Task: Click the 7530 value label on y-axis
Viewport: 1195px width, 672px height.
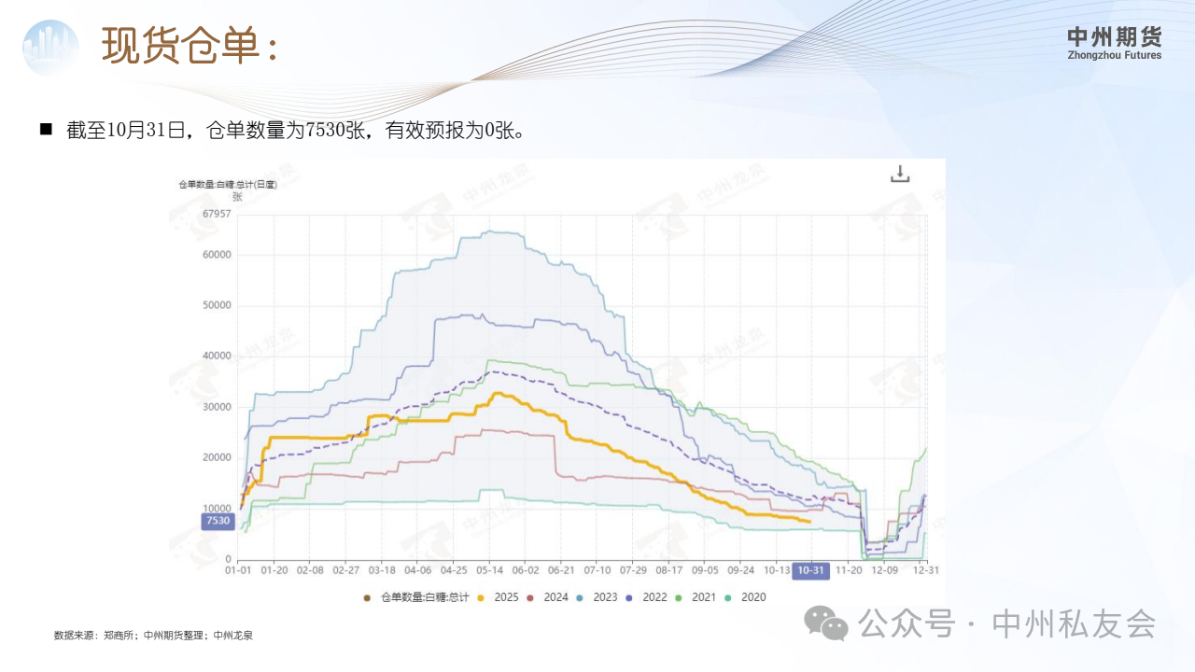Action: tap(218, 521)
